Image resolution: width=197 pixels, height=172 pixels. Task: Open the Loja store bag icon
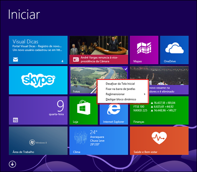pyautogui.click(x=83, y=107)
